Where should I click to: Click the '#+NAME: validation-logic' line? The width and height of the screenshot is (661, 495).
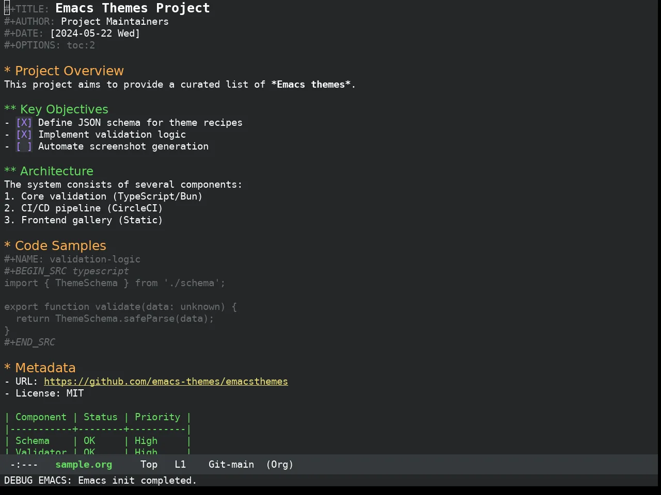coord(72,259)
